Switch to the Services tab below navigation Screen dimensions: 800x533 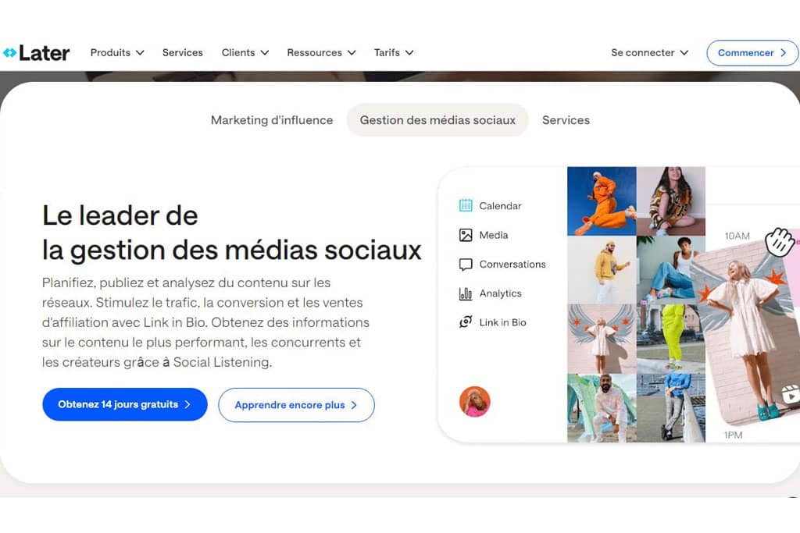[x=566, y=120]
